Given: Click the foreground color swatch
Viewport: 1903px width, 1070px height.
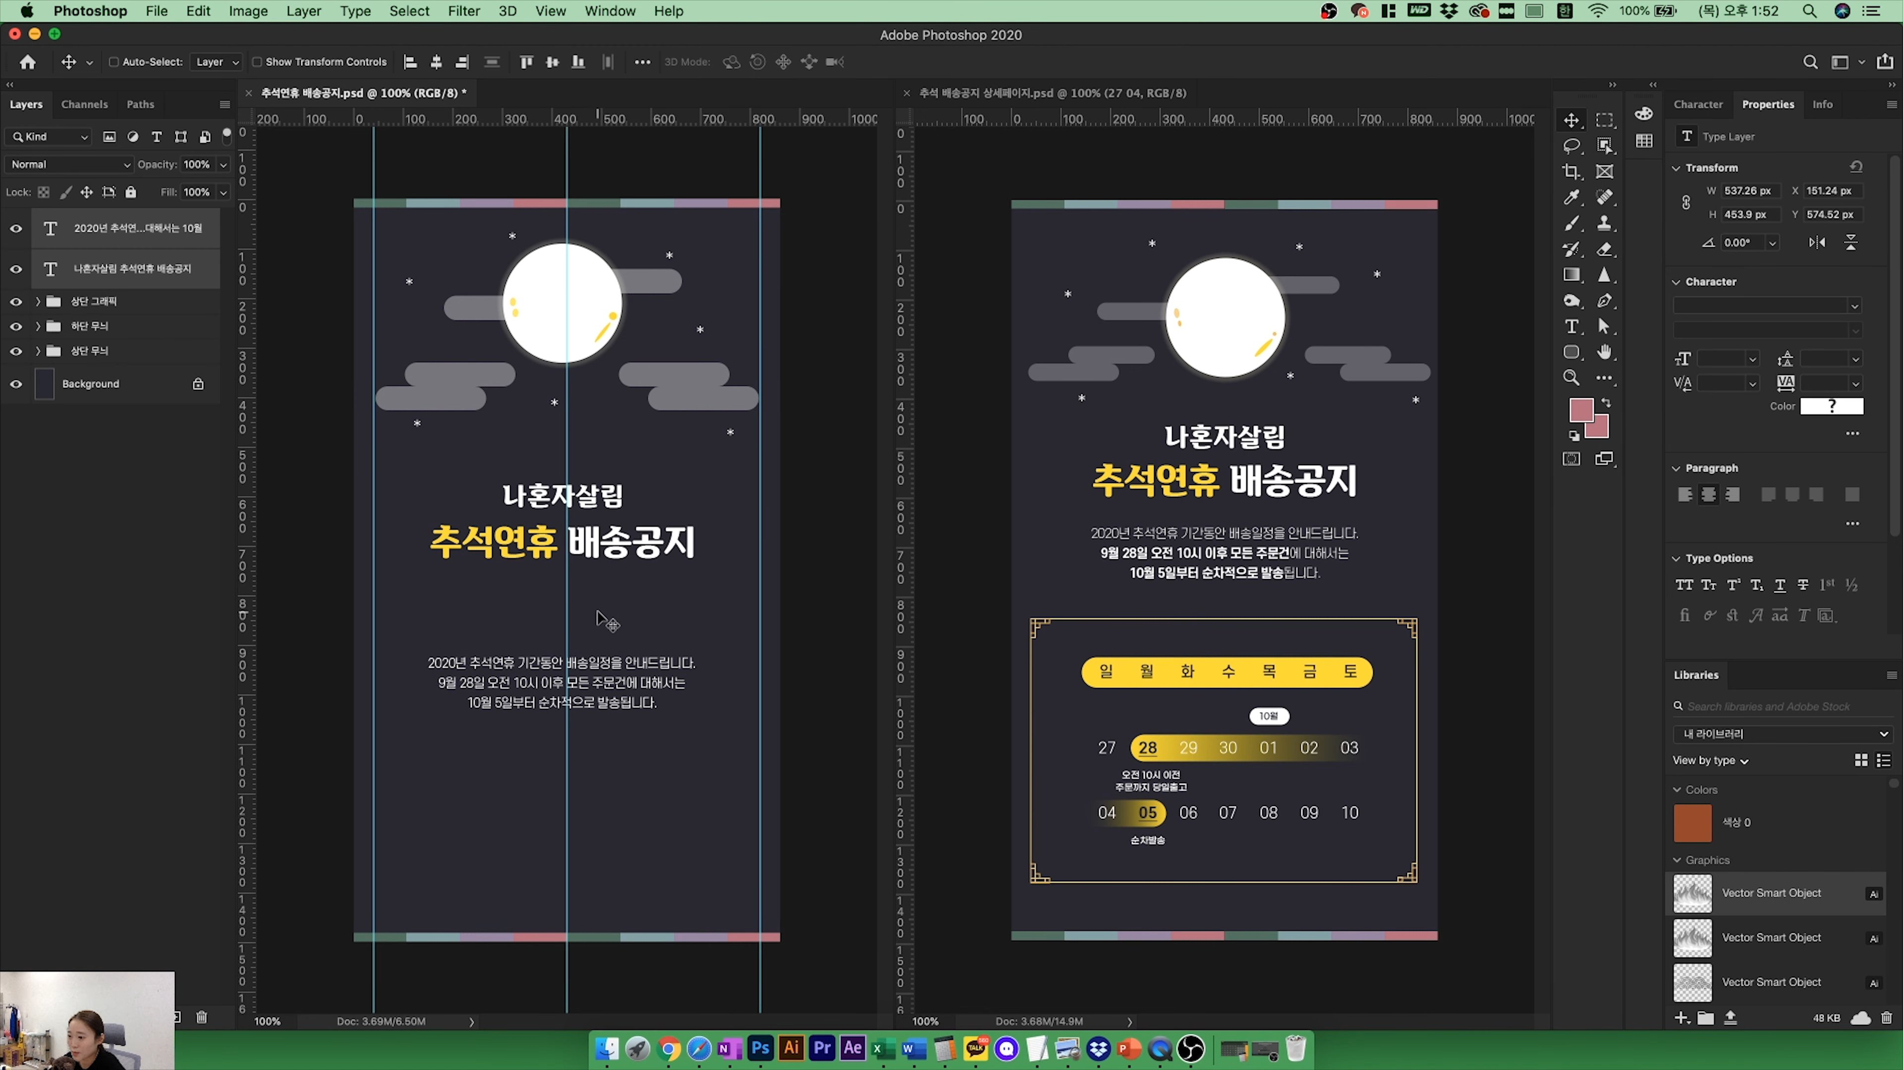Looking at the screenshot, I should tap(1580, 410).
